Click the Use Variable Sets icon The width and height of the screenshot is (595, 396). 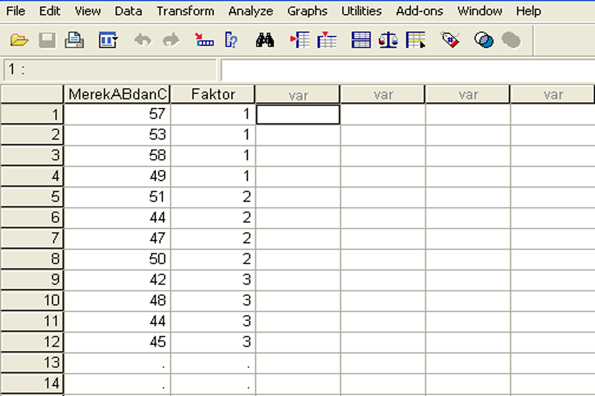(x=484, y=40)
